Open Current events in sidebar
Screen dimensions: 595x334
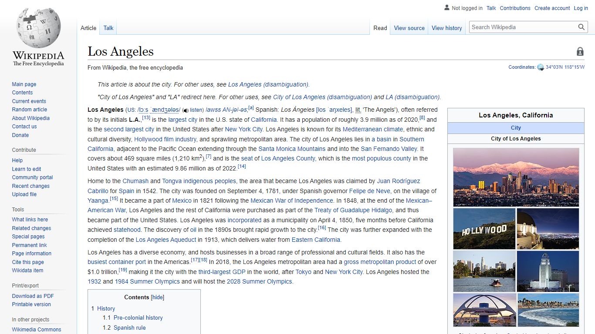coord(29,101)
